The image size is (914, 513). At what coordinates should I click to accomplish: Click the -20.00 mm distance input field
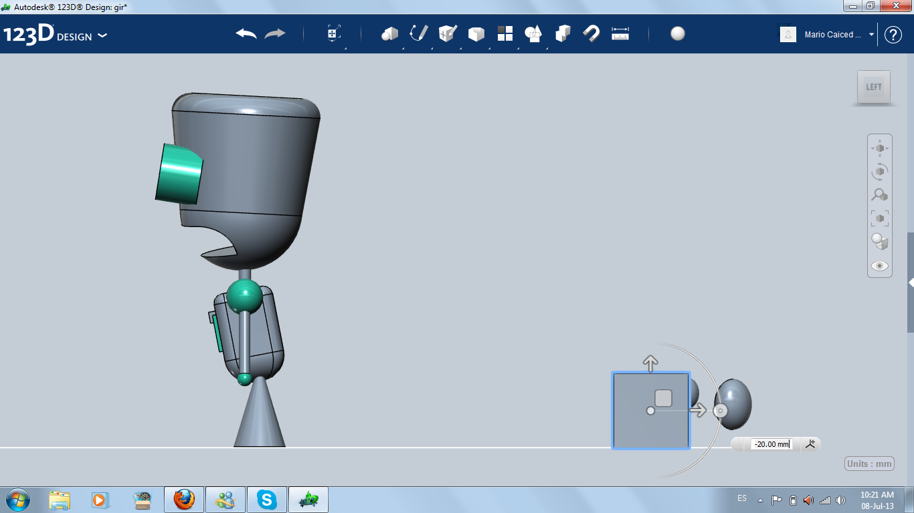771,444
